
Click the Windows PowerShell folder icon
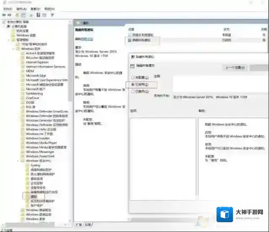(23, 156)
